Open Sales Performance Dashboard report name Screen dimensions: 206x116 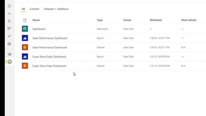(50, 38)
